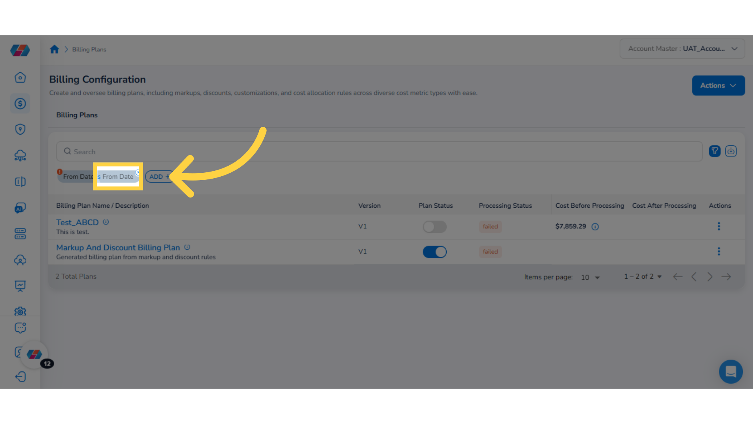Open the feedback chat bubble sidebar icon
The width and height of the screenshot is (753, 424).
click(20, 328)
